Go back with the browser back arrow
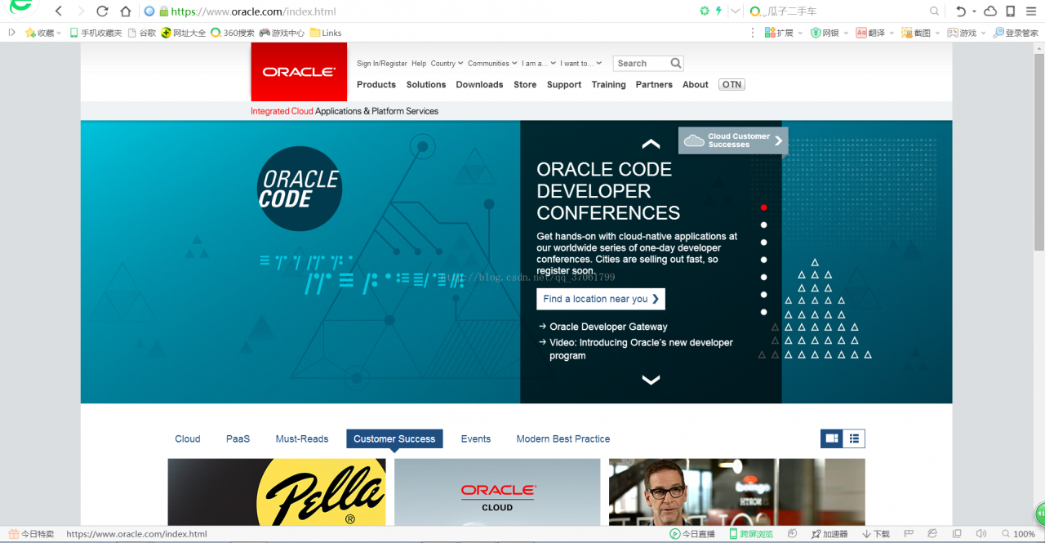The width and height of the screenshot is (1045, 543). point(59,11)
